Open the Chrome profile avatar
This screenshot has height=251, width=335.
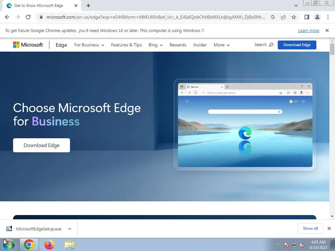coord(317,17)
